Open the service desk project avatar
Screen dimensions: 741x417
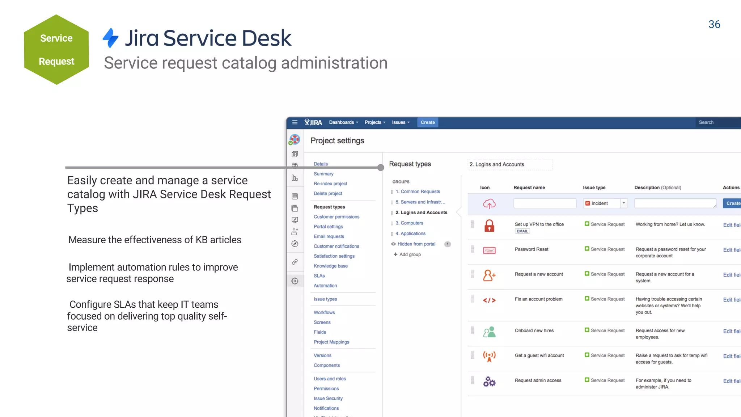295,140
